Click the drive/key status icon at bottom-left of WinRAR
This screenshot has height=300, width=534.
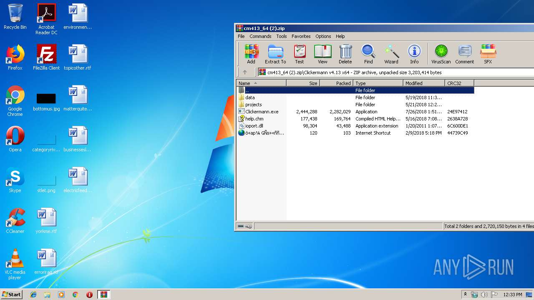coord(245,226)
